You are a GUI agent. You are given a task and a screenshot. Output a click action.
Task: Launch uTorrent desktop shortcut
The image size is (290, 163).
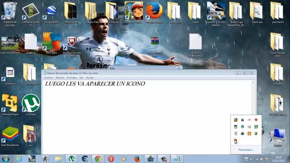31,105
